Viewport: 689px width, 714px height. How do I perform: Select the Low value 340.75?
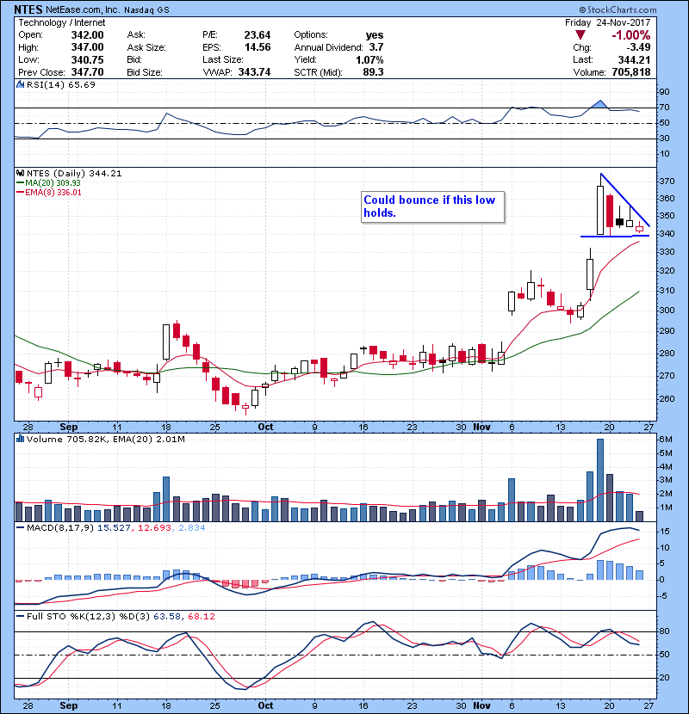coord(87,59)
